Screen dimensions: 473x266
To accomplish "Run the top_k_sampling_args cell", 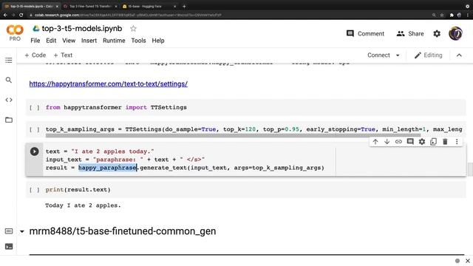I will (34, 129).
